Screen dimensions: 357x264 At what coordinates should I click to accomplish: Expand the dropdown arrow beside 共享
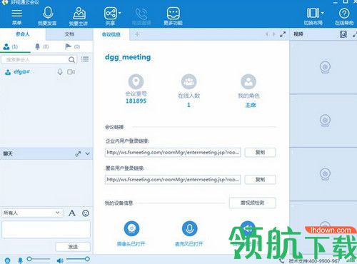(x=120, y=13)
